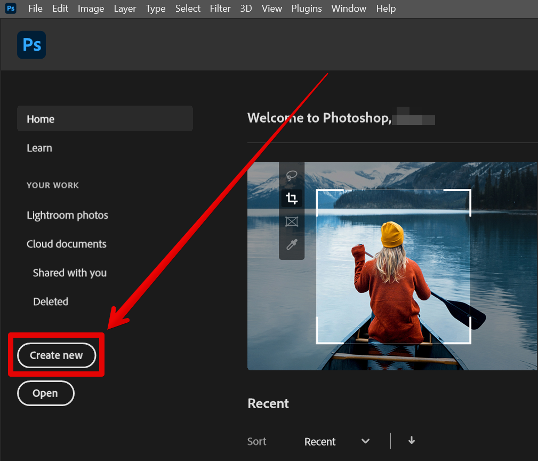Click the small Ps icon in the menu bar
This screenshot has height=461, width=538.
point(11,9)
